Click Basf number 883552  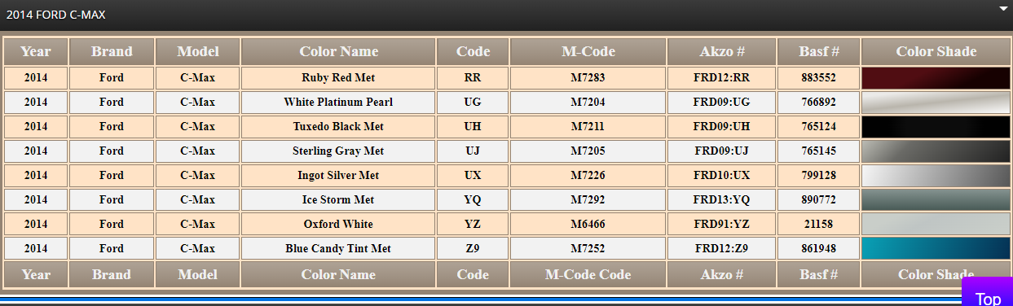[x=819, y=78]
